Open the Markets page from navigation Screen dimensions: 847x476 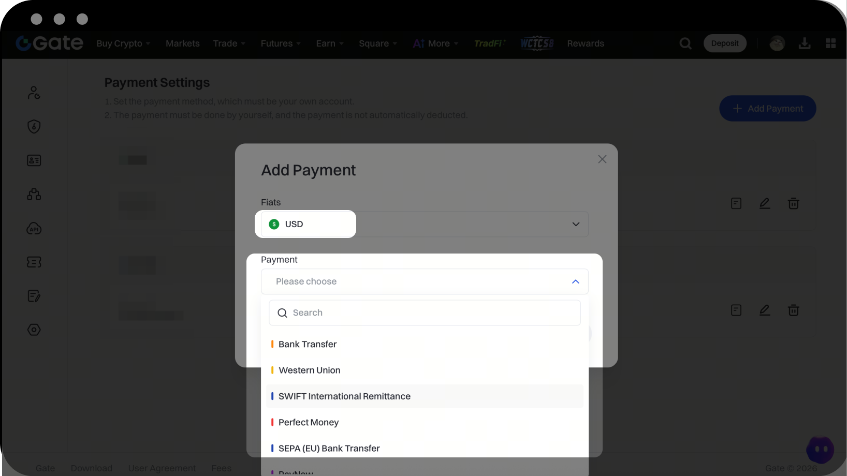tap(182, 43)
